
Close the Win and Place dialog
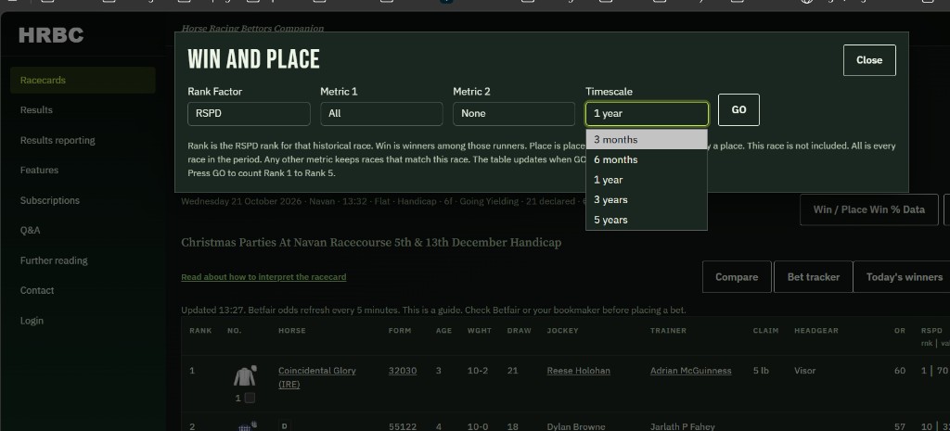(x=868, y=60)
